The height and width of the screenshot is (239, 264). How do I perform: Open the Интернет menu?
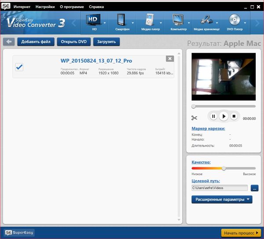click(22, 7)
